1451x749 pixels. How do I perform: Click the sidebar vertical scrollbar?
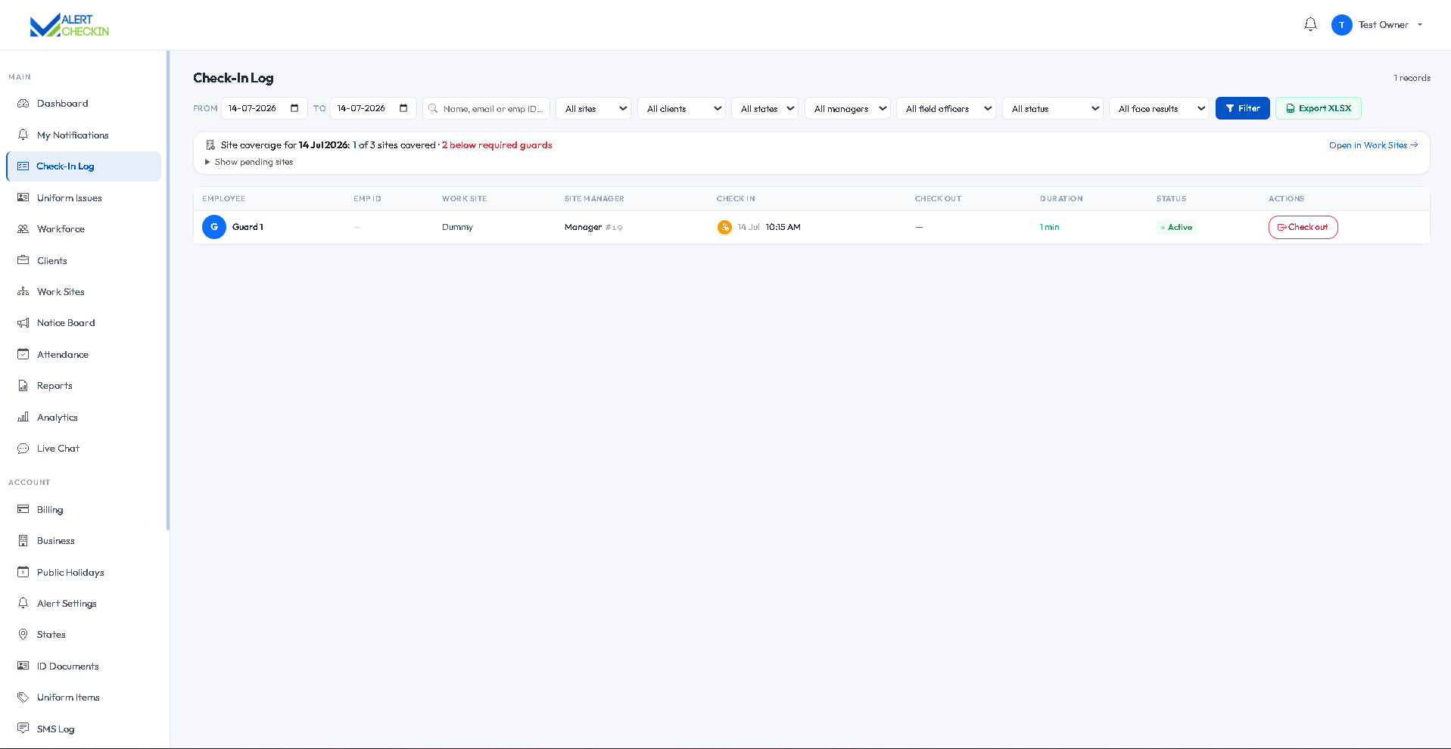168,291
